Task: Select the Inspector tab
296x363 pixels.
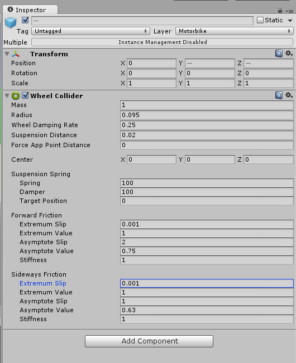Action: [x=30, y=9]
